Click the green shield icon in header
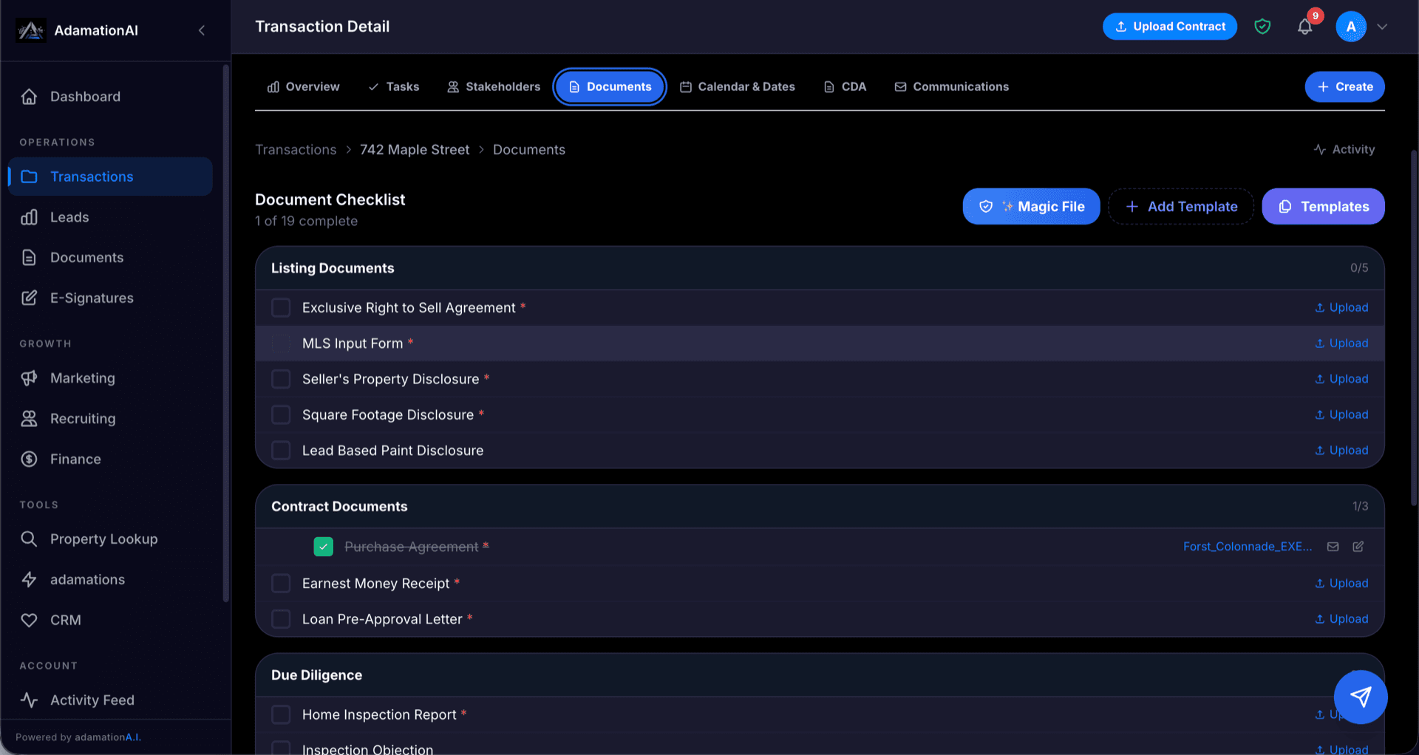 click(1262, 27)
